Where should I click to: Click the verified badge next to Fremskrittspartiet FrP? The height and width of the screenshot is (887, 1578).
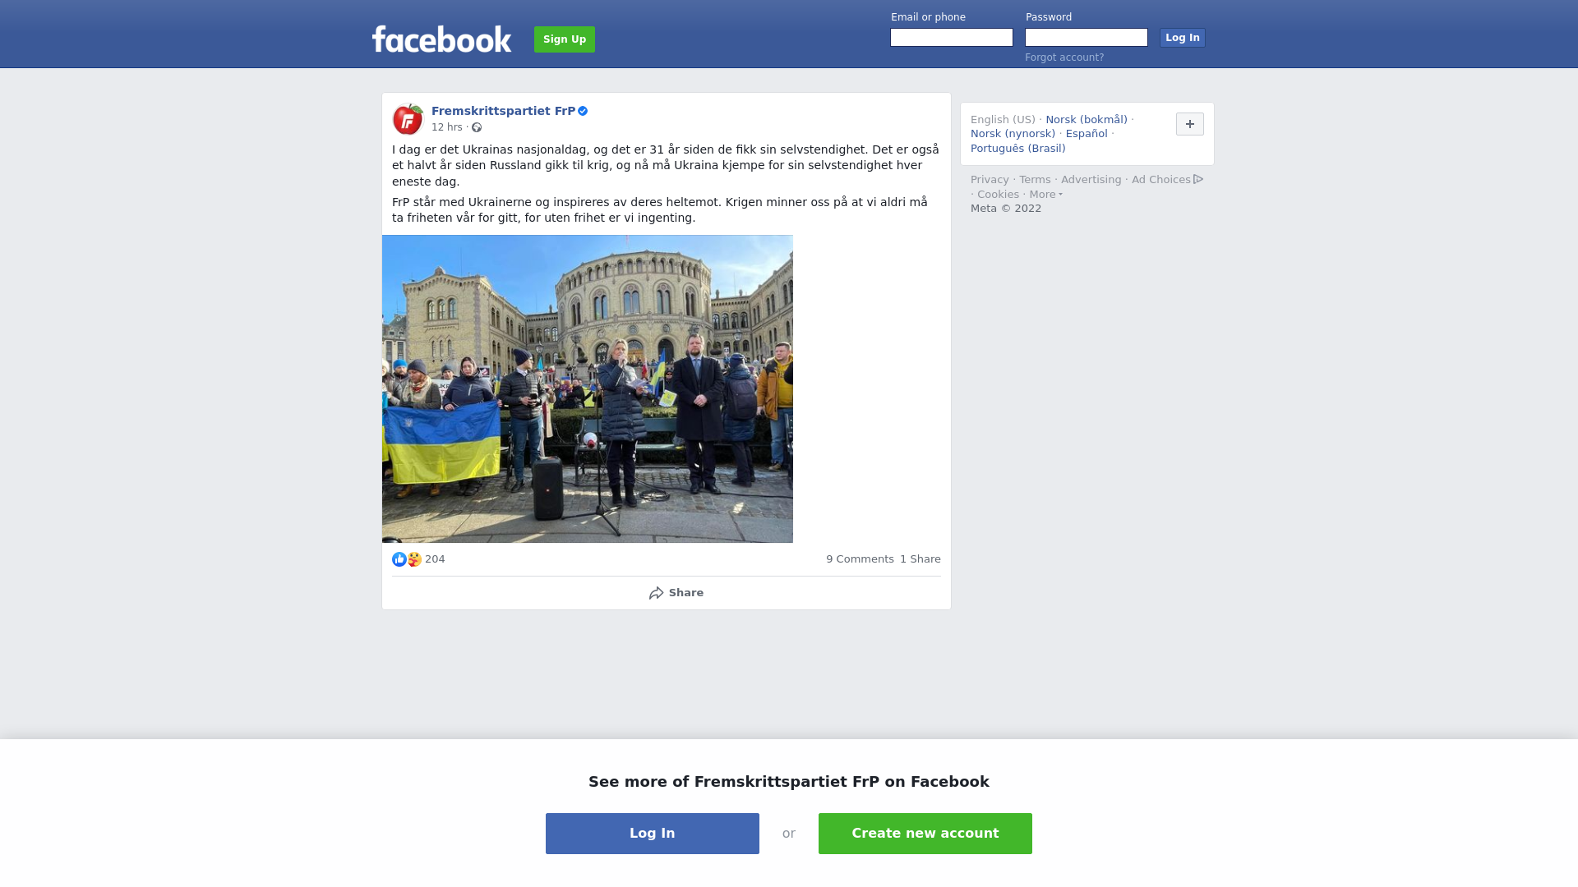[583, 111]
